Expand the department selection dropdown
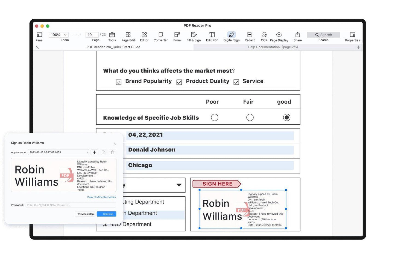The image size is (395, 258). [x=179, y=185]
